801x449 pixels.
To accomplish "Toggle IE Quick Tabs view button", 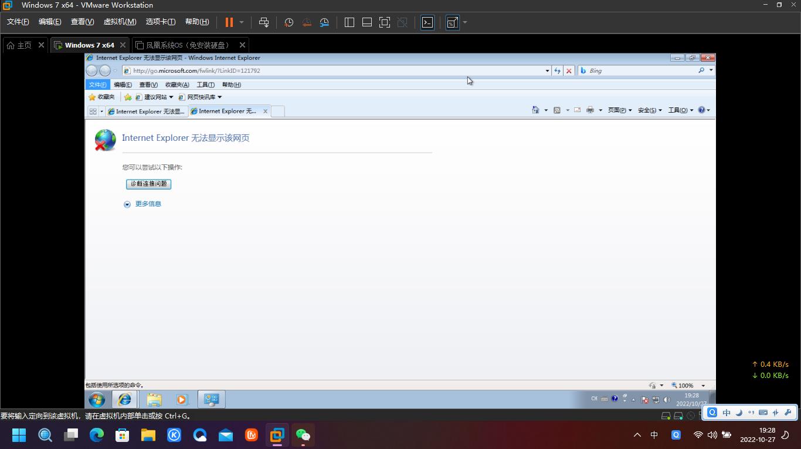I will pos(93,111).
